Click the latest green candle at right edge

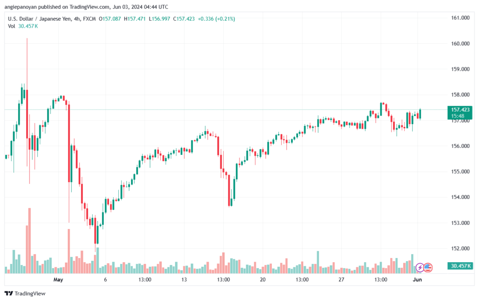[421, 114]
